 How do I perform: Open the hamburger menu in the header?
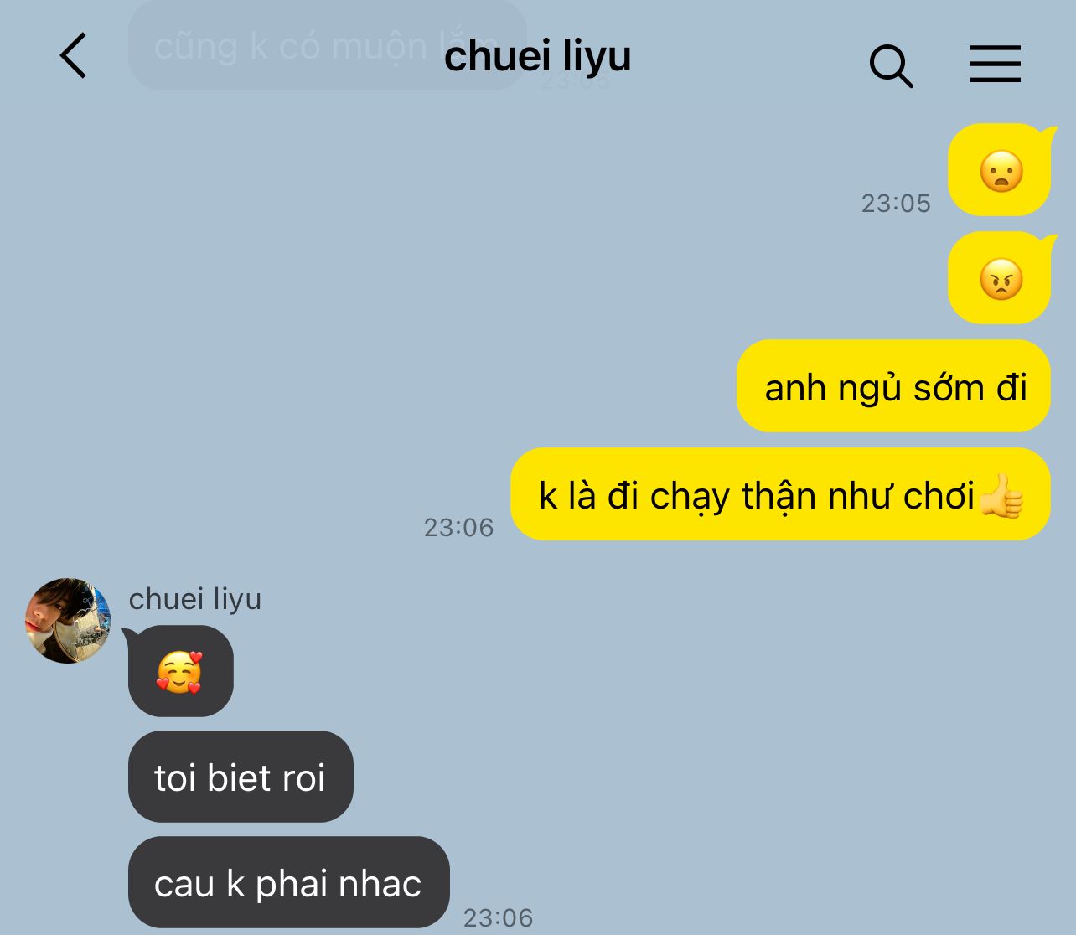[x=996, y=64]
